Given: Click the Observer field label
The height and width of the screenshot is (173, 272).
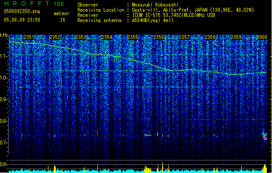Looking at the screenshot, I should 88,5.
